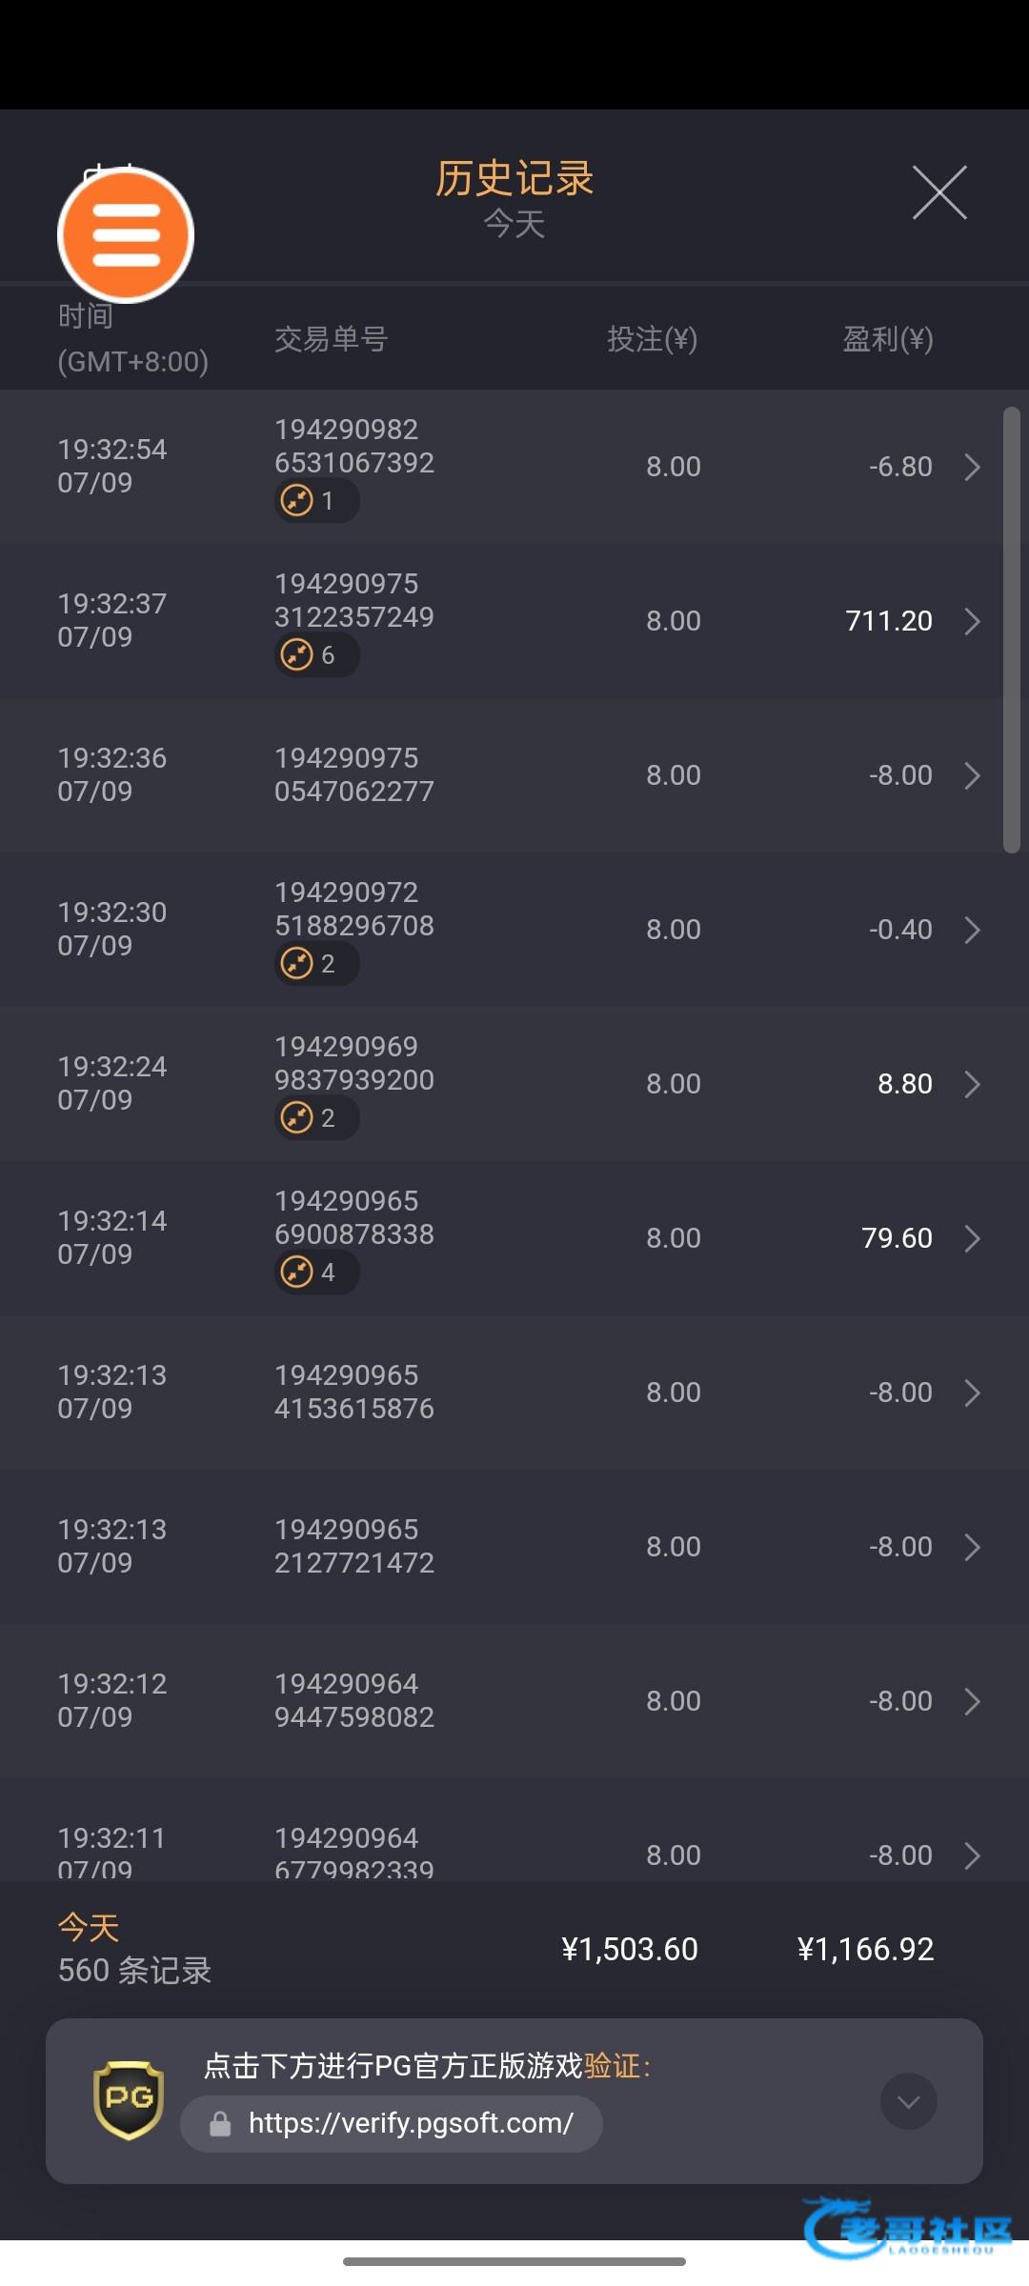Click the 交易单号 column header
Screen dimensions: 1029x2286
[x=331, y=339]
